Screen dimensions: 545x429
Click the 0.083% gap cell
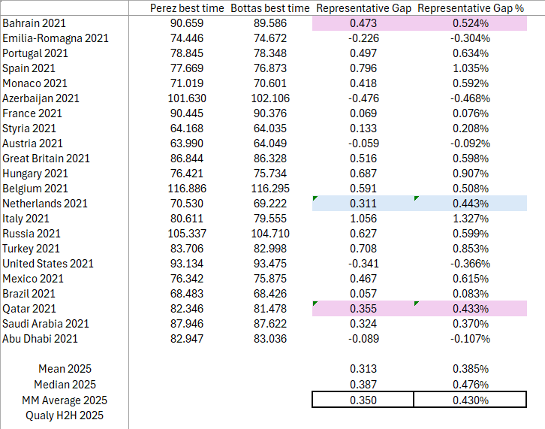click(x=471, y=294)
